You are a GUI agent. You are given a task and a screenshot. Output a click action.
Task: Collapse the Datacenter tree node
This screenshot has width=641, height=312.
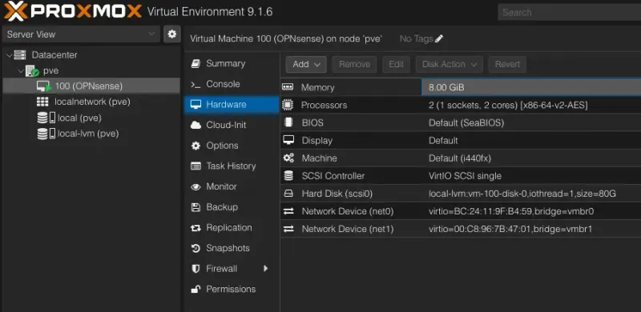9,55
